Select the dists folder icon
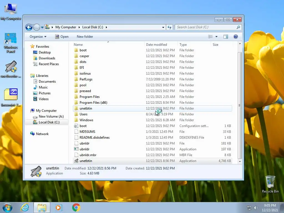Screen dimensions: 284x213 tap(76, 62)
